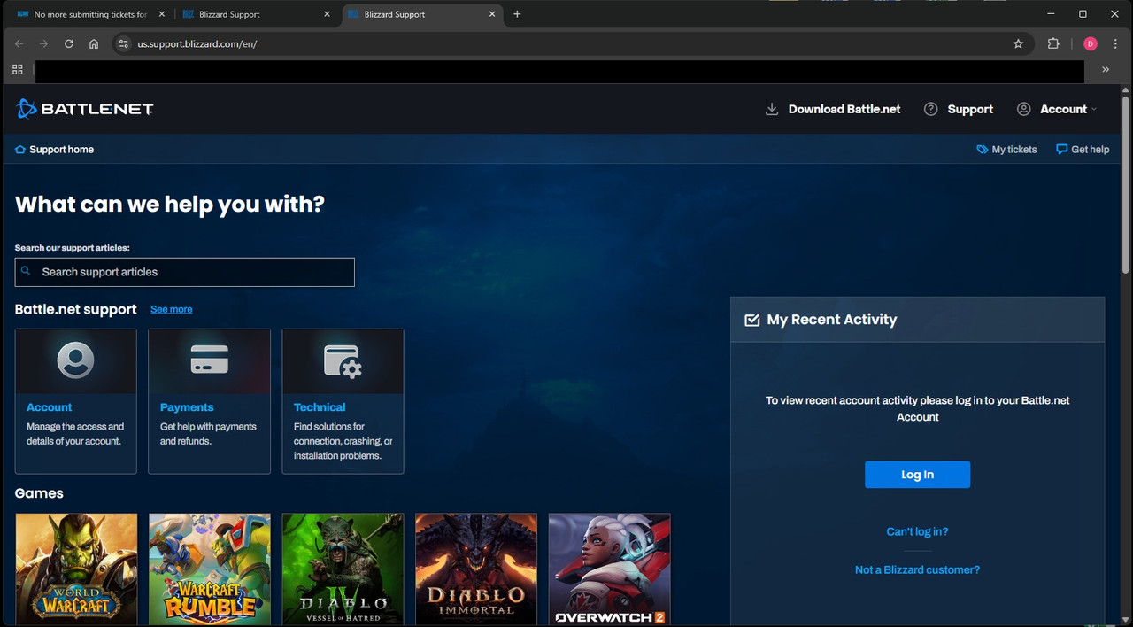Open a new tab with plus icon

click(x=517, y=14)
